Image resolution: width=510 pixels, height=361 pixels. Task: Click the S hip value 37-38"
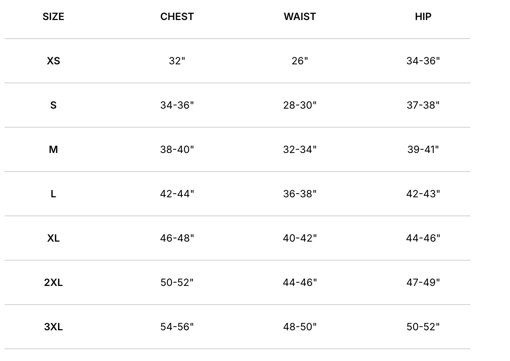pos(423,105)
